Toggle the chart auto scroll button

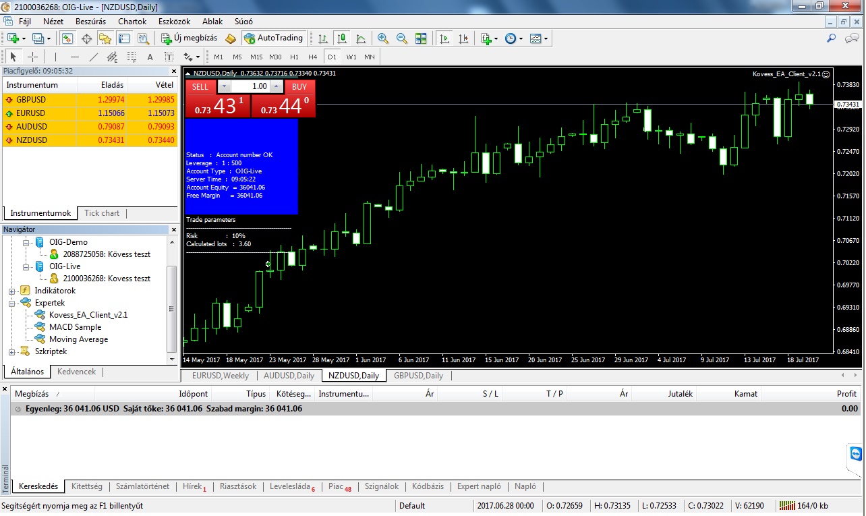(444, 38)
